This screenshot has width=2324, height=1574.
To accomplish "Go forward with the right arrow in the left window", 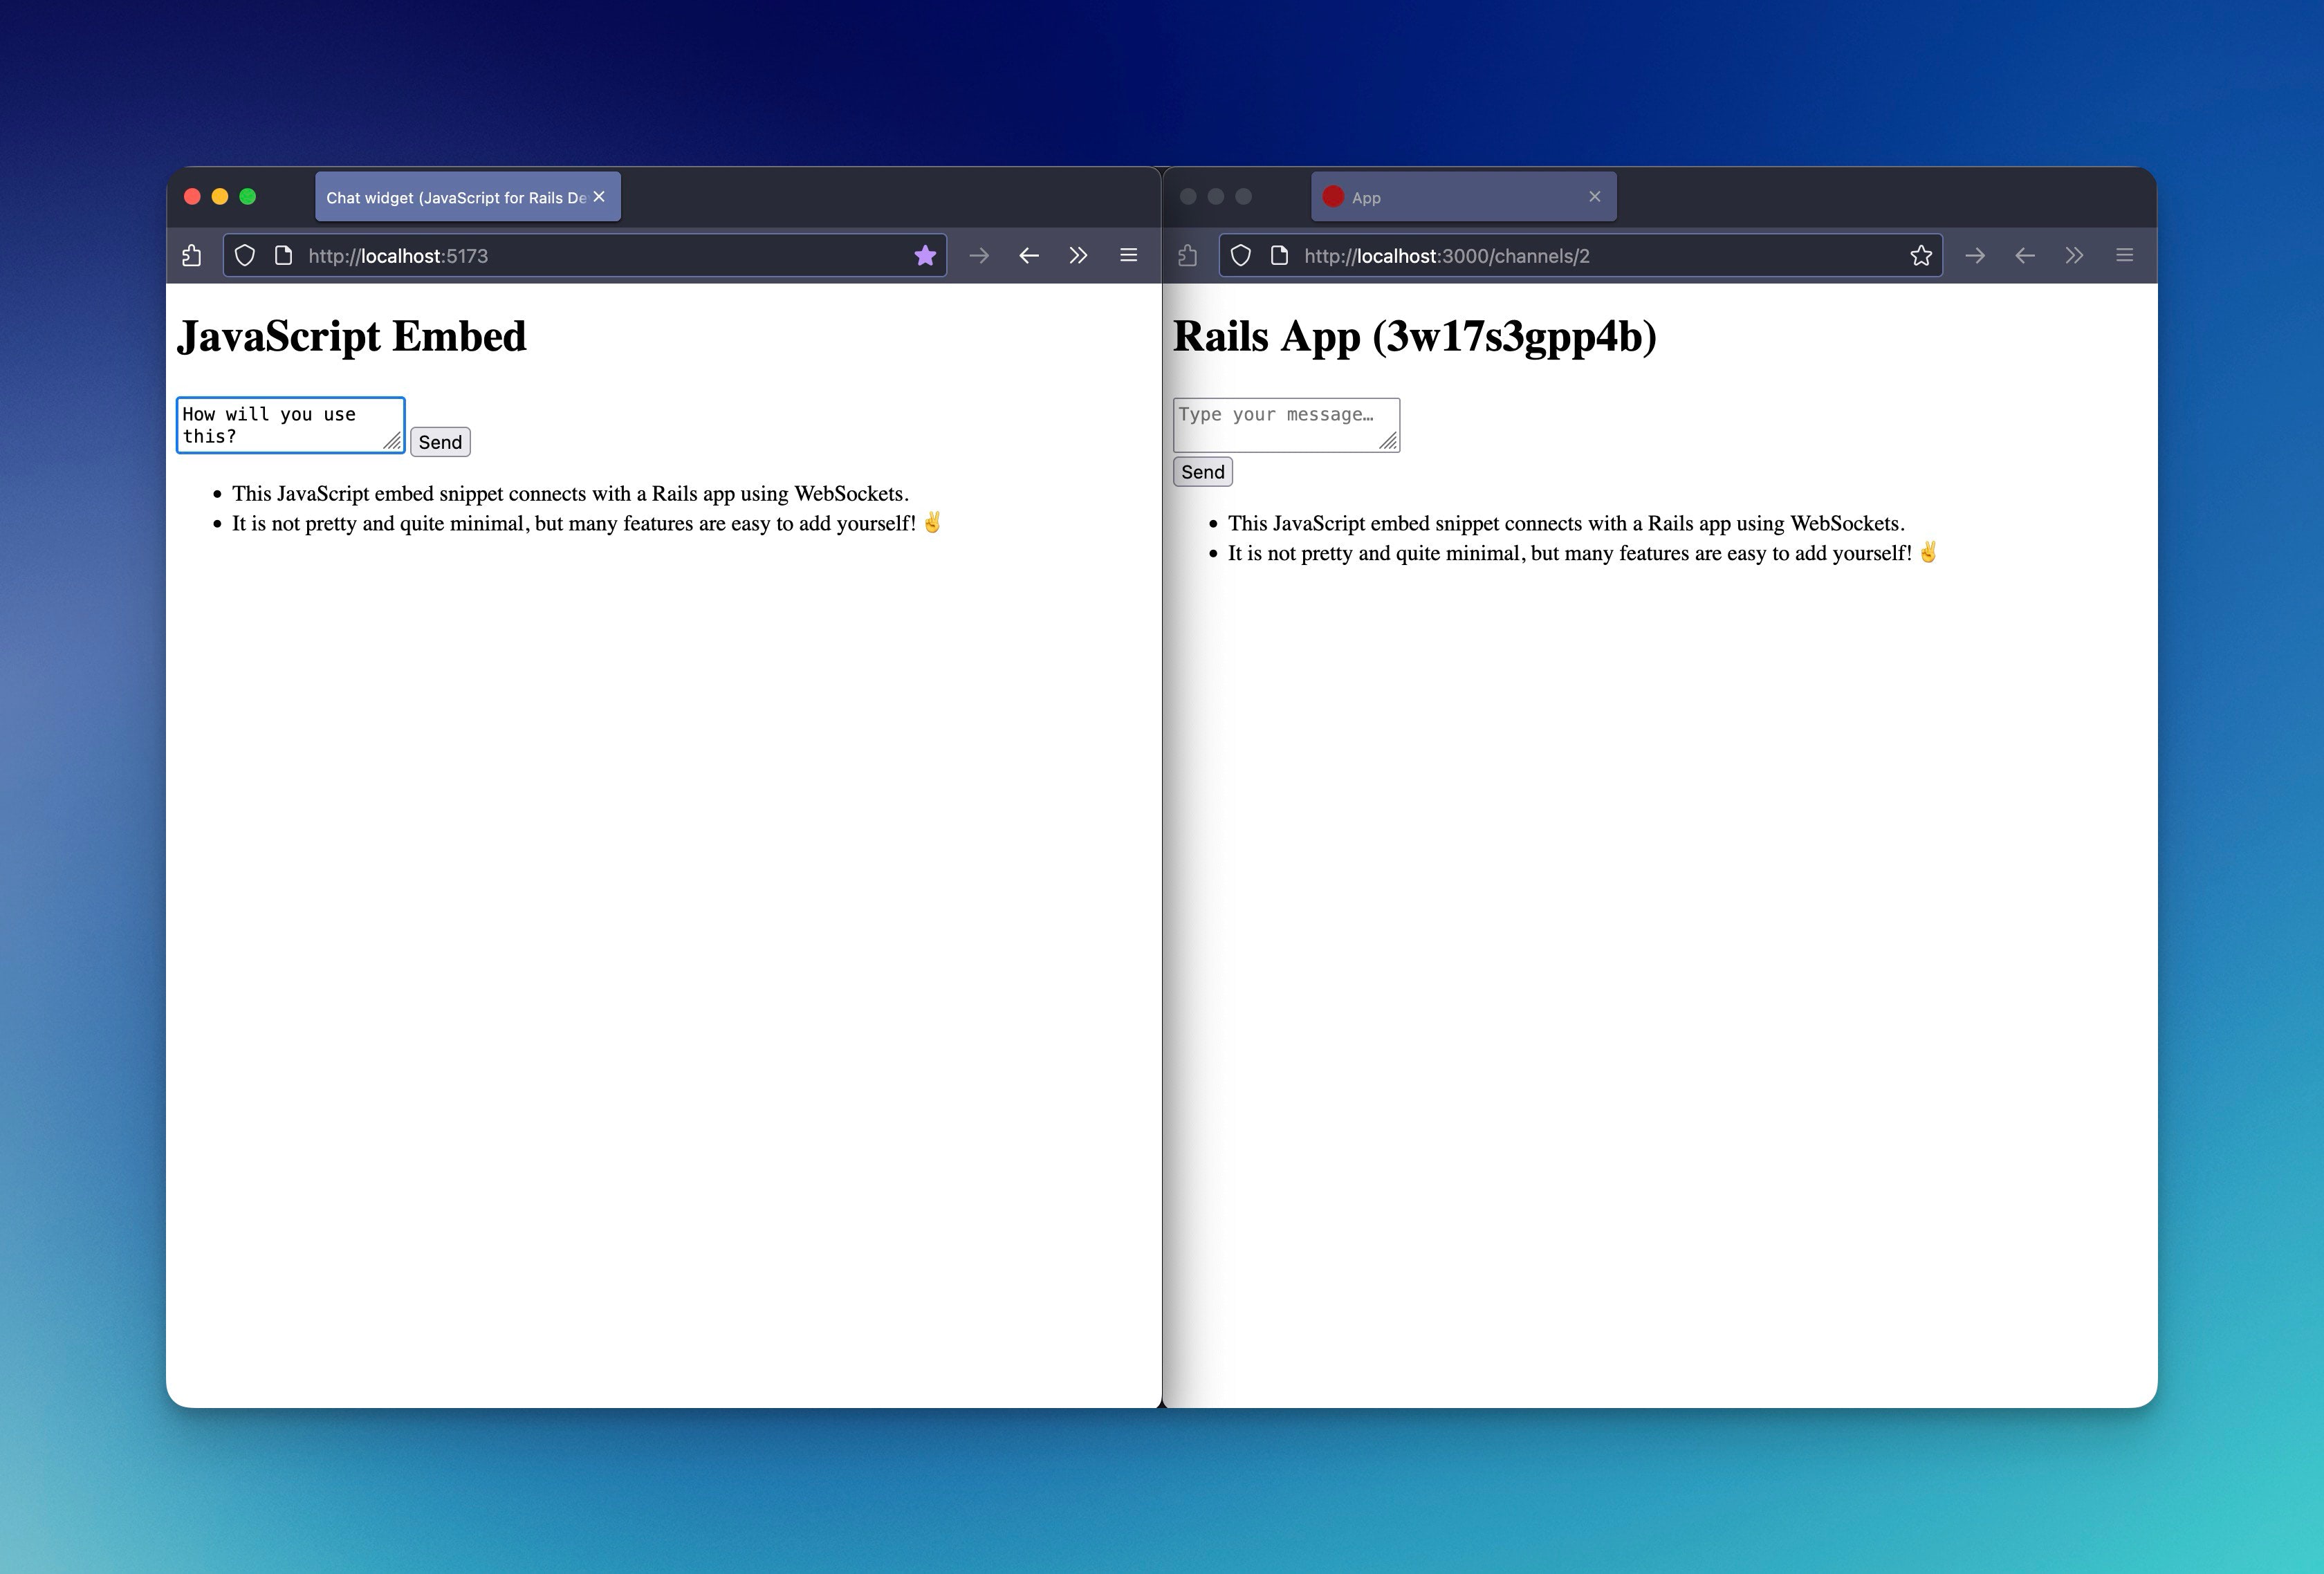I will [979, 256].
